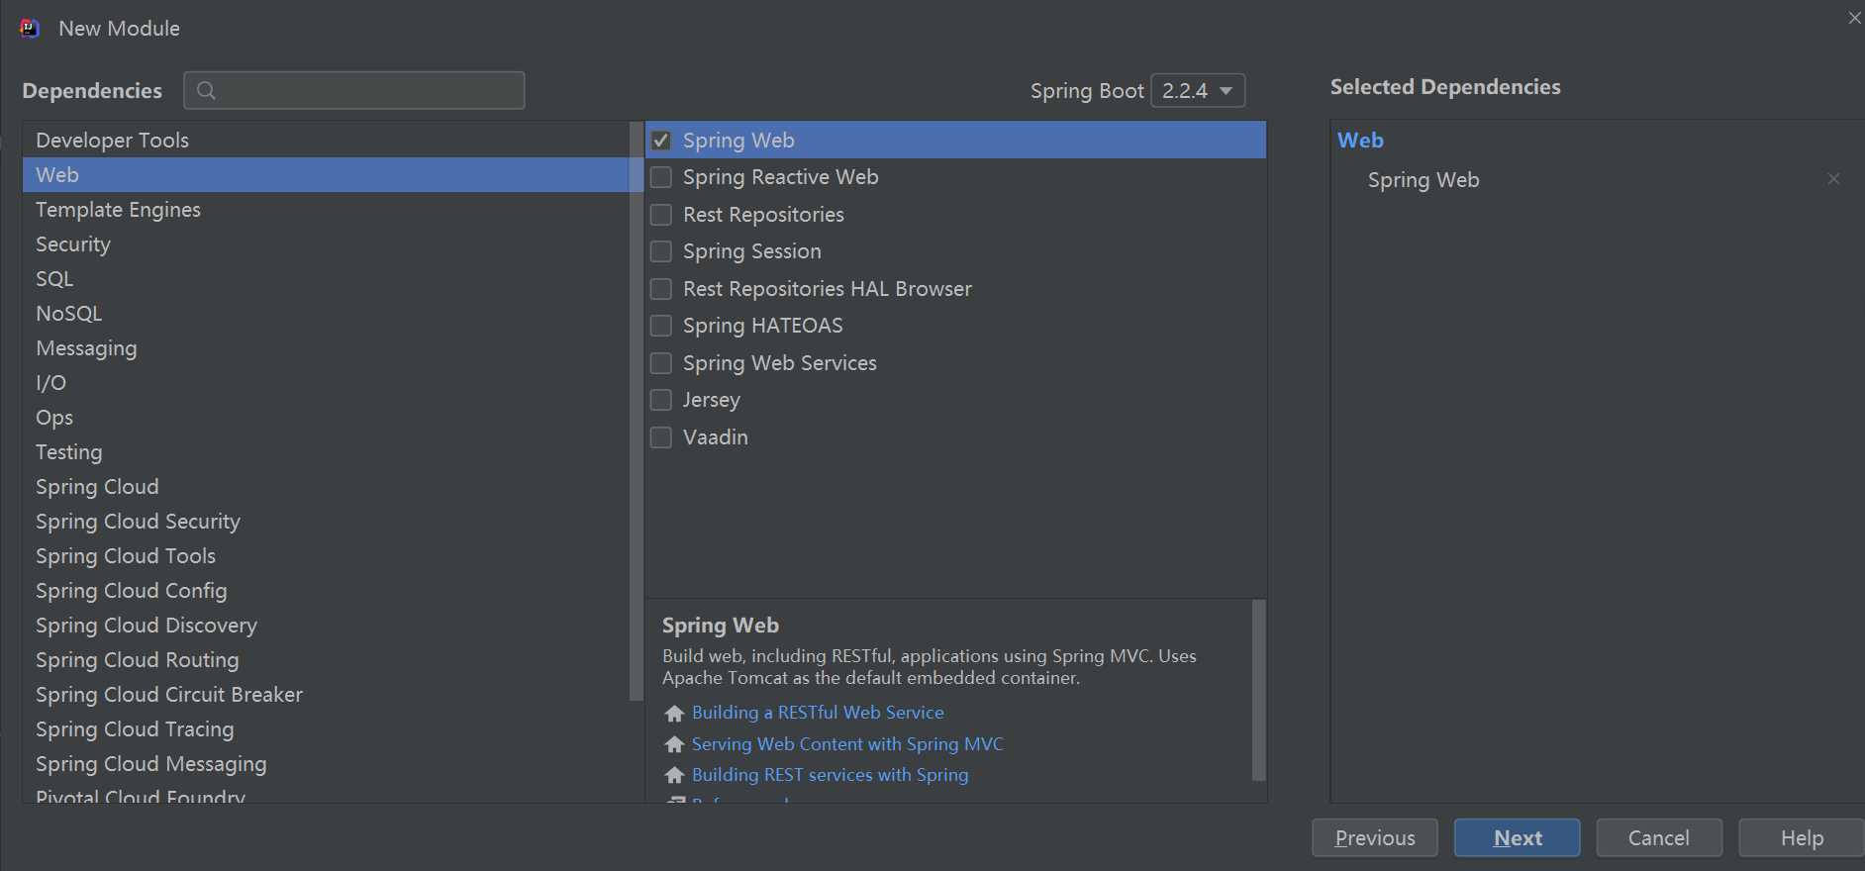This screenshot has width=1865, height=871.
Task: Open the Security category
Action: coord(326,244)
